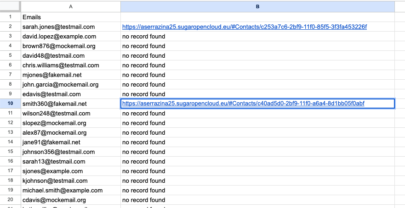Open the Contacts link for sarah.jones@testmail.com
Screen dimensions: 405x208
click(x=244, y=27)
